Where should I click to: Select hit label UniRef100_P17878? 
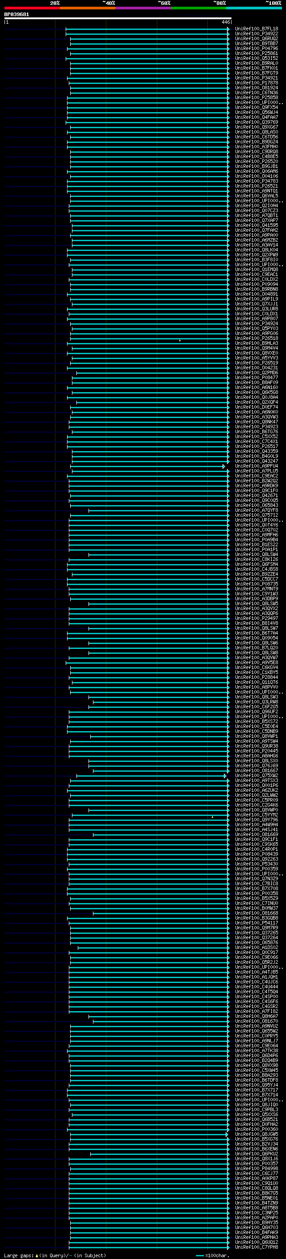(256, 83)
